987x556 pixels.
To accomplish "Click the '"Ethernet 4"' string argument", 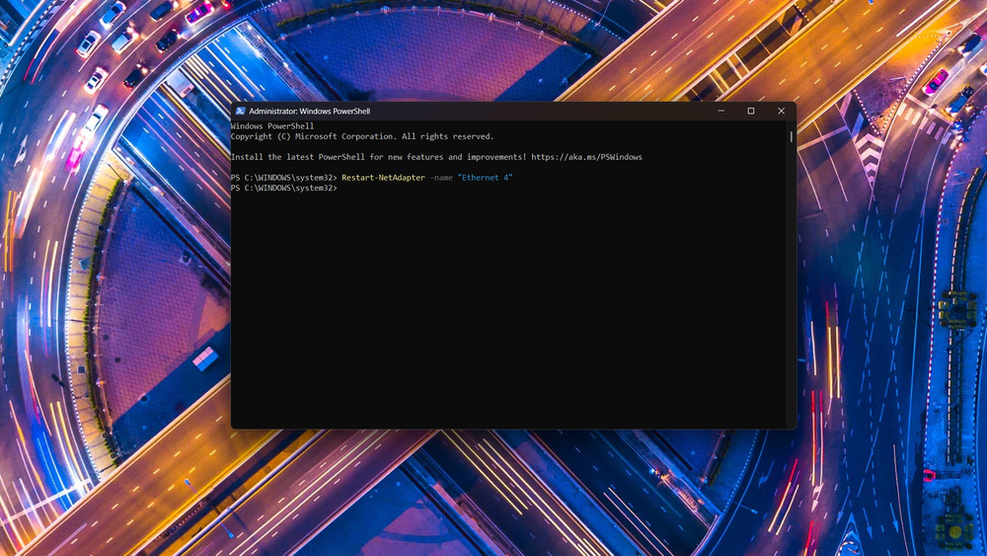I will [486, 178].
